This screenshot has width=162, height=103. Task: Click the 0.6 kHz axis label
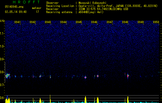tap(2, 98)
